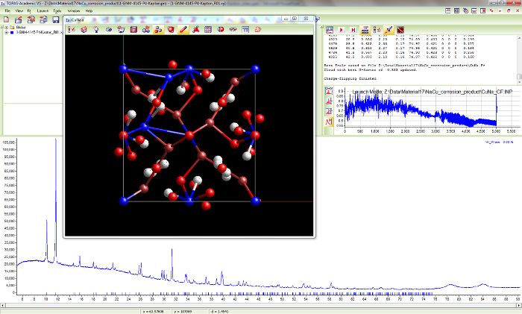The image size is (522, 314).
Task: Toggle first icon in structure viewer toolbar
Action: tap(71, 30)
